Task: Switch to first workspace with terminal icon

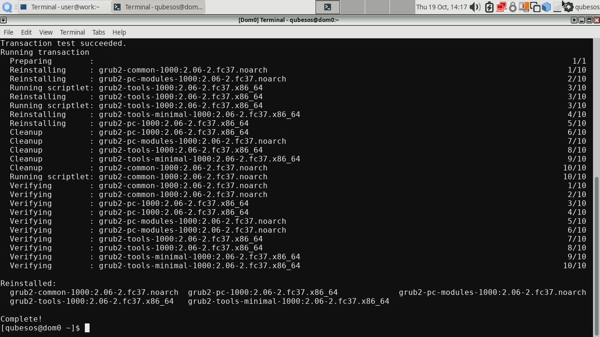Action: [327, 7]
